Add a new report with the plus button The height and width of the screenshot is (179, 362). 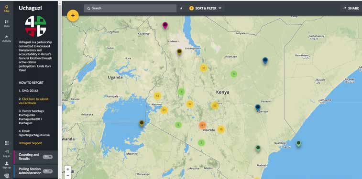73,16
